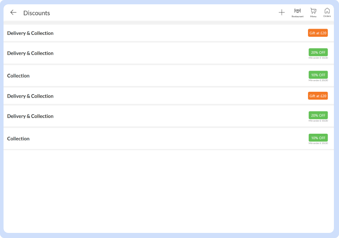
Task: Click the topmost orange Gift at £20 badge
Action: coord(318,33)
